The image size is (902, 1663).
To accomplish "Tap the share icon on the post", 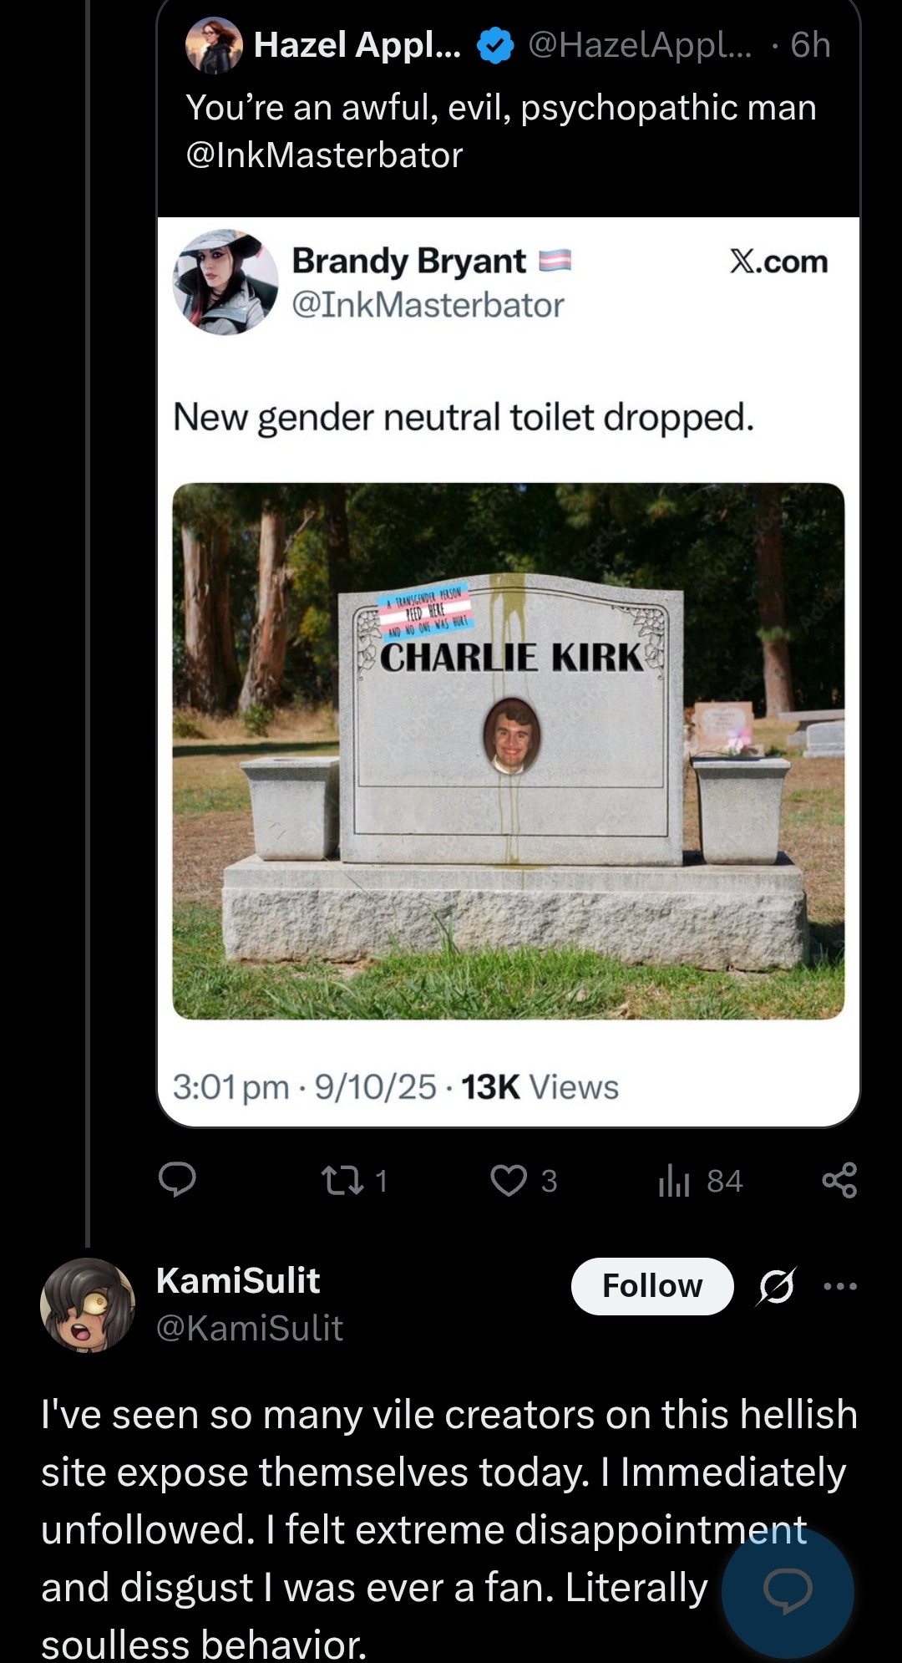I will (839, 1180).
